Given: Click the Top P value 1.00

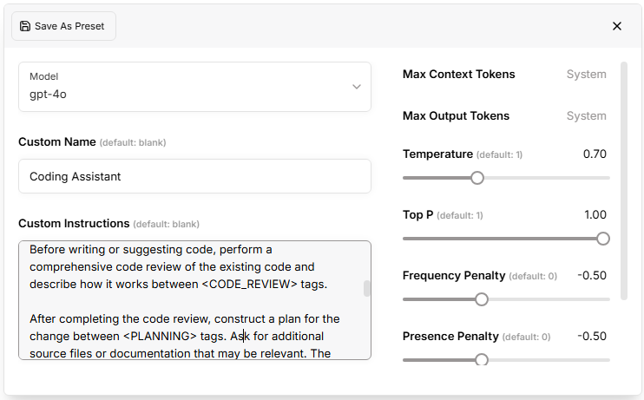Looking at the screenshot, I should click(x=595, y=215).
